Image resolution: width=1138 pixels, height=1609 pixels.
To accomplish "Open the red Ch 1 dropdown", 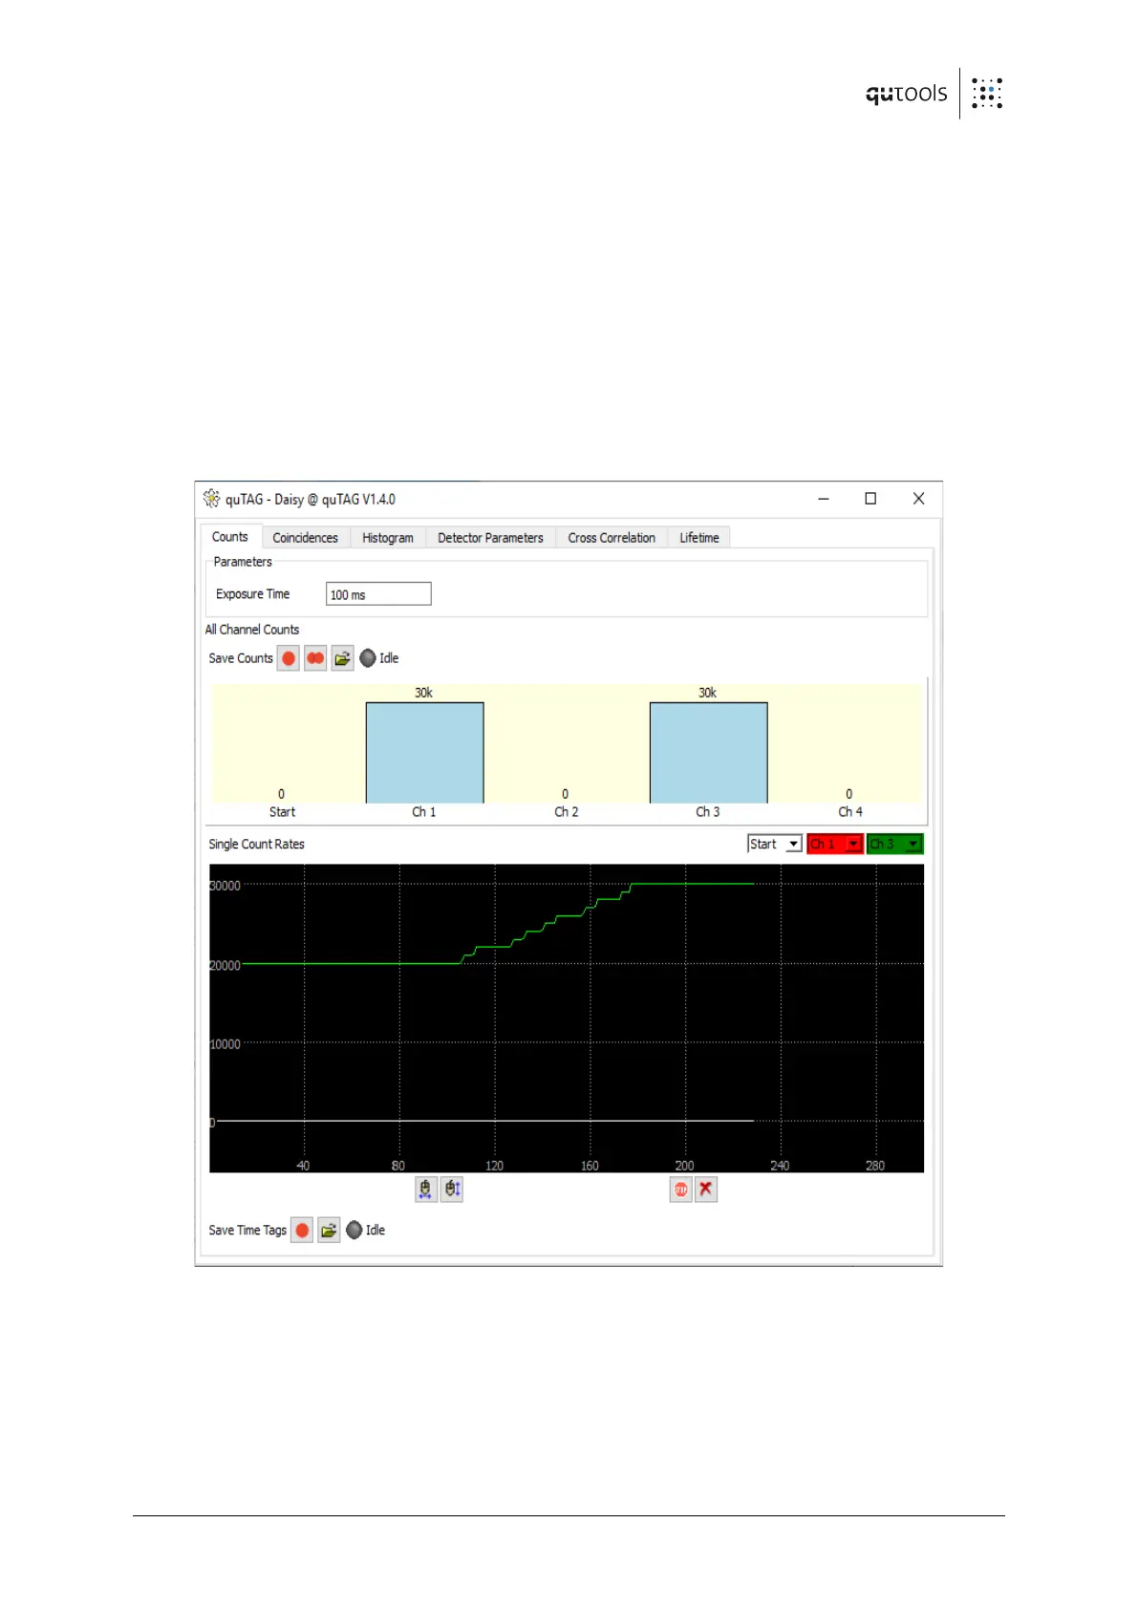I will click(x=835, y=844).
